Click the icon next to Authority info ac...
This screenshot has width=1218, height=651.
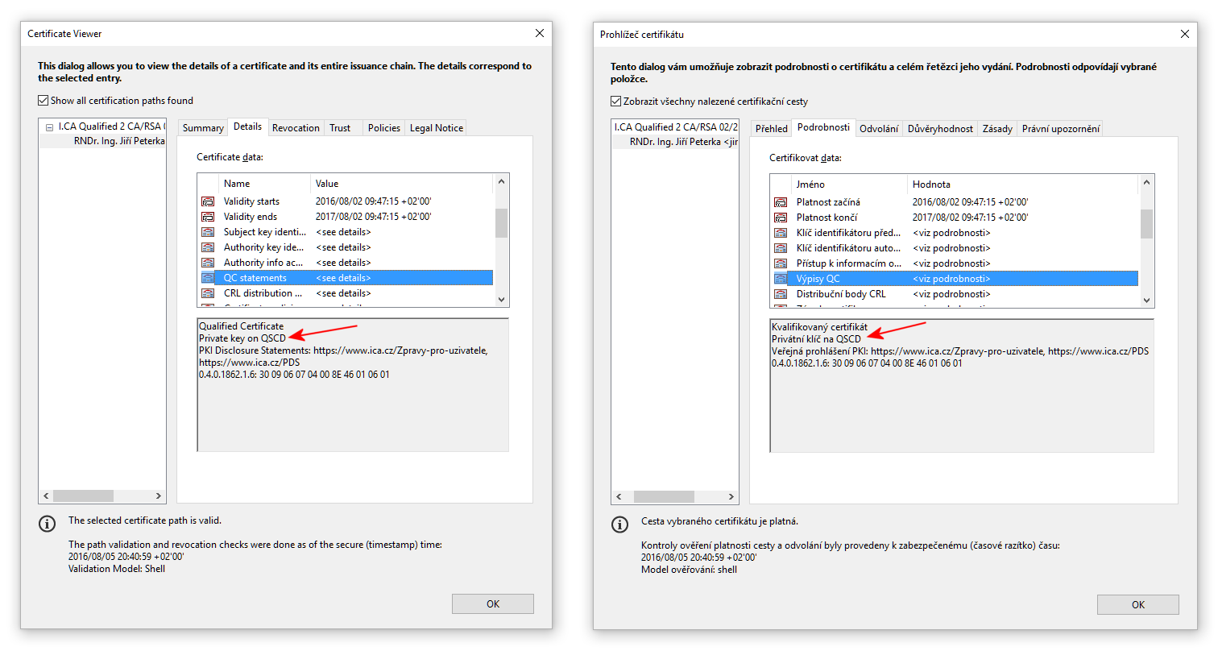click(x=208, y=263)
